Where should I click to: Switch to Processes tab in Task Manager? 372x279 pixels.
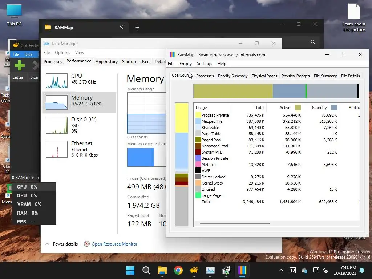53,62
